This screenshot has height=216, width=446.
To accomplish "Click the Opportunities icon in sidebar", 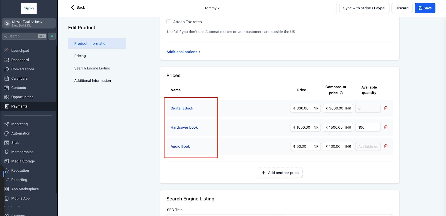I will pyautogui.click(x=7, y=97).
